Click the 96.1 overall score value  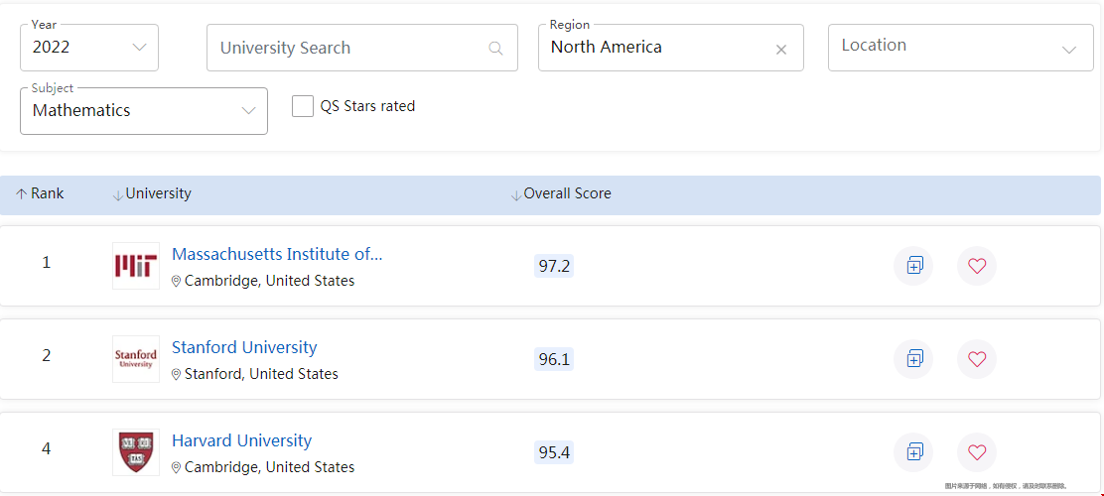tap(554, 359)
